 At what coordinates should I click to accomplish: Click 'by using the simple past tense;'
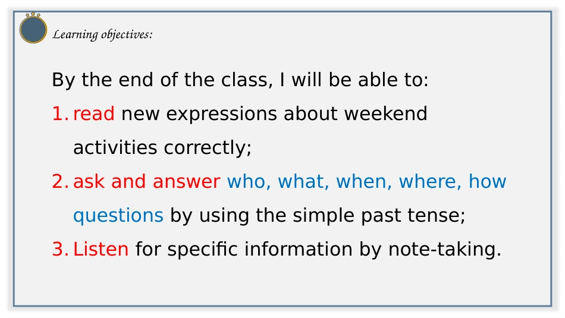pos(318,216)
